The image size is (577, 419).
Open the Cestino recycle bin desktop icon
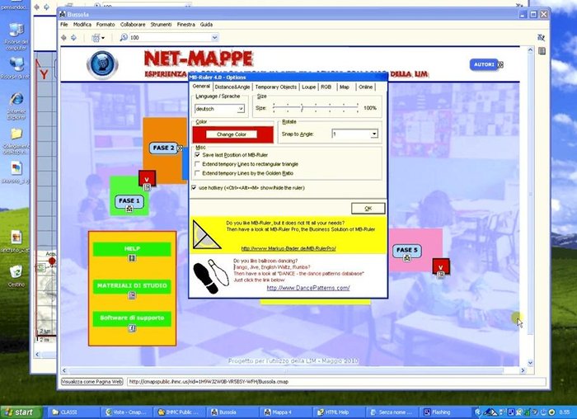point(16,272)
